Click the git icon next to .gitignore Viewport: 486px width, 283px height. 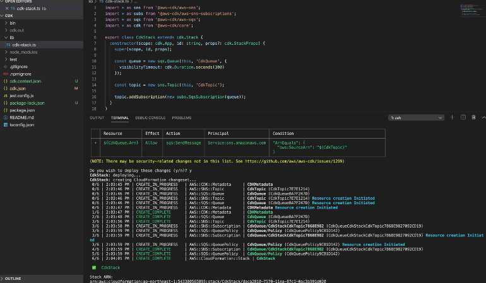pyautogui.click(x=5, y=67)
